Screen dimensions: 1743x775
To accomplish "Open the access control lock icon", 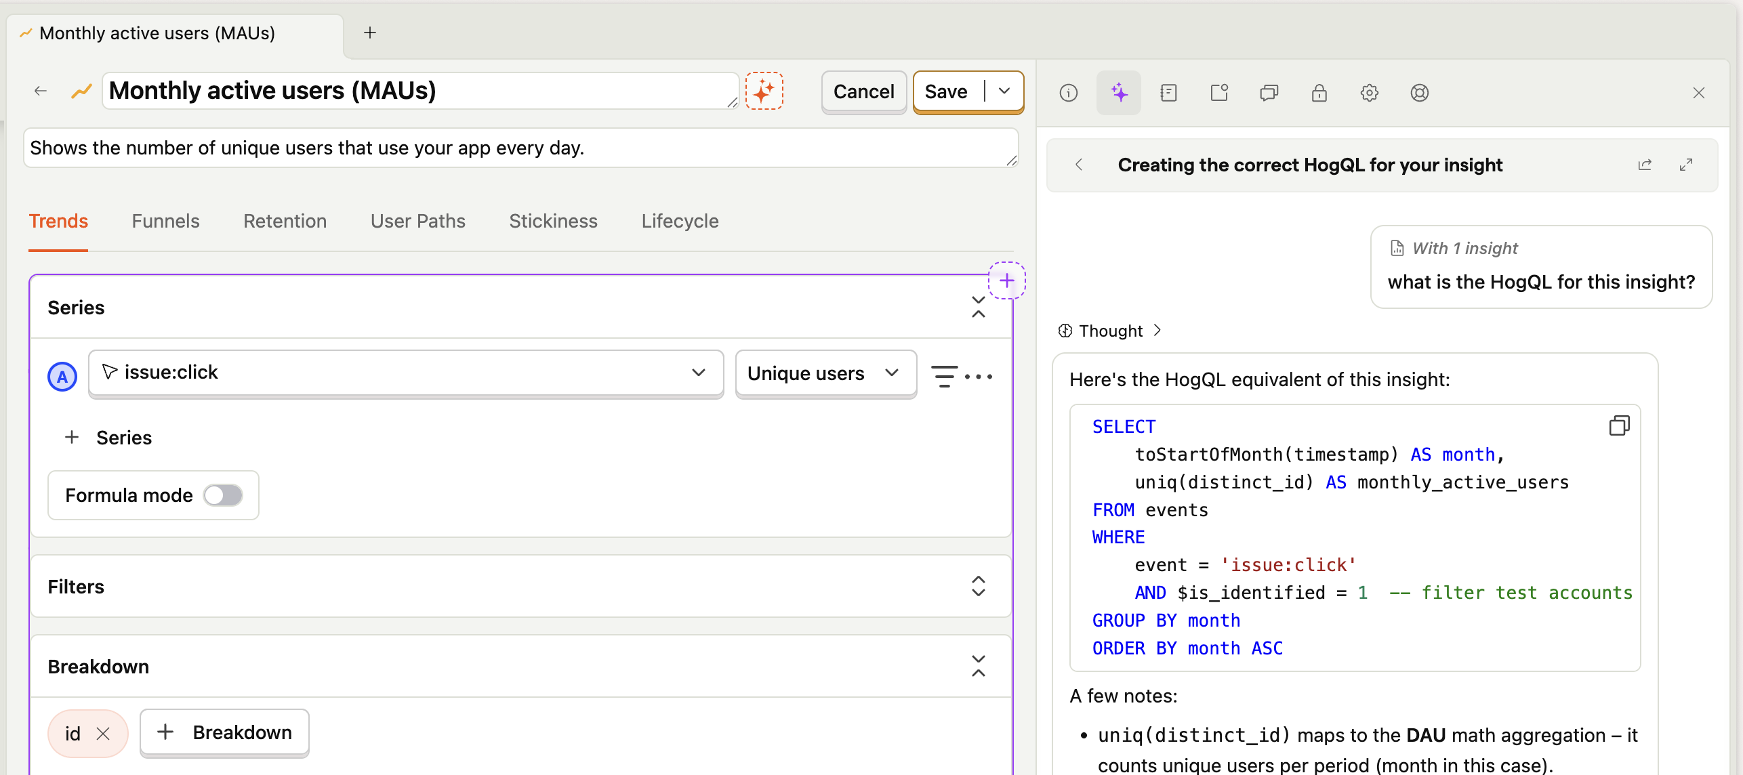I will pyautogui.click(x=1319, y=93).
